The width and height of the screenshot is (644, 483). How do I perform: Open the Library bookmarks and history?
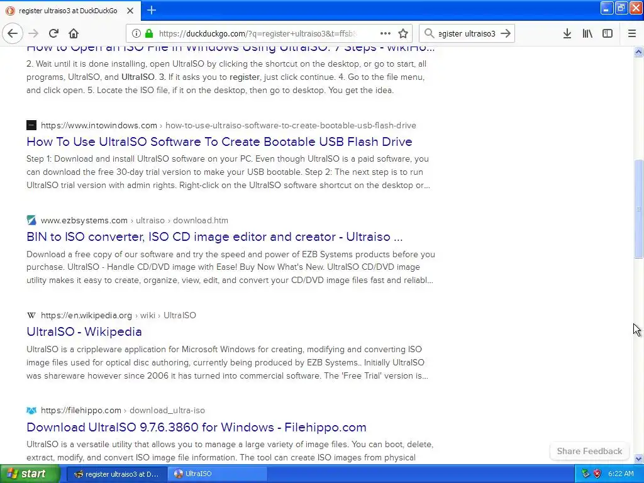(587, 33)
